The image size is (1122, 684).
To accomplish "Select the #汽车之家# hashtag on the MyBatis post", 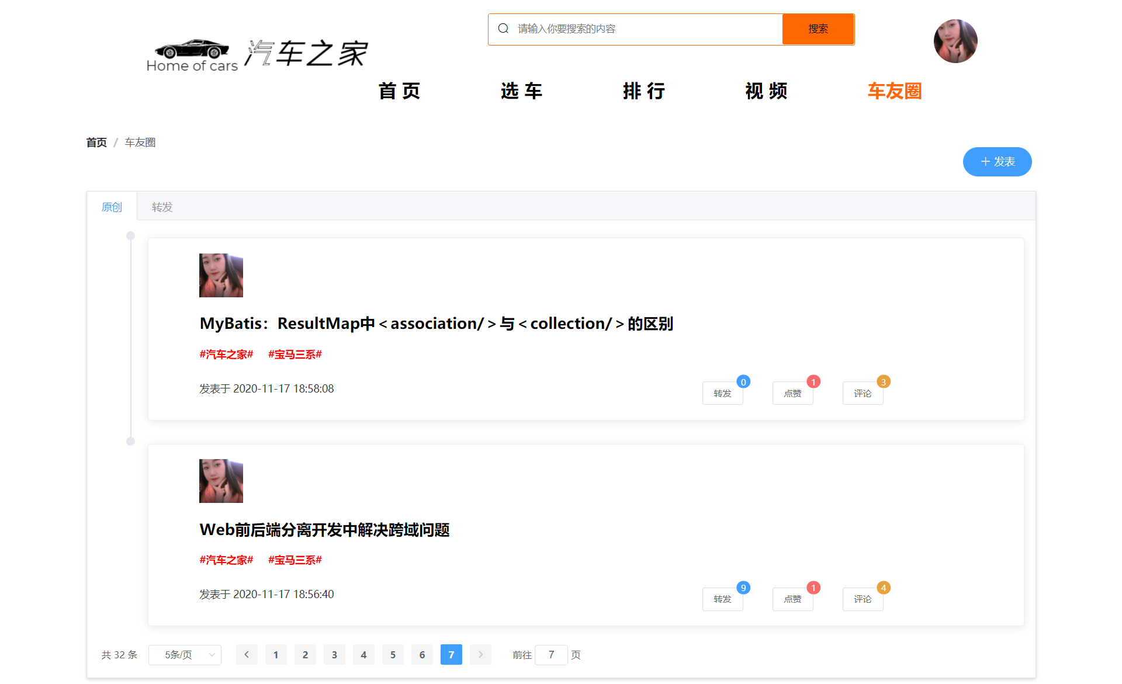I will click(x=227, y=355).
